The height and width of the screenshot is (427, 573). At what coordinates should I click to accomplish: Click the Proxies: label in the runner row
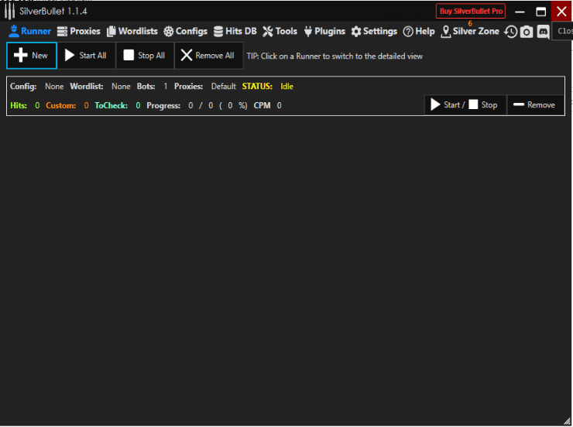coord(189,87)
